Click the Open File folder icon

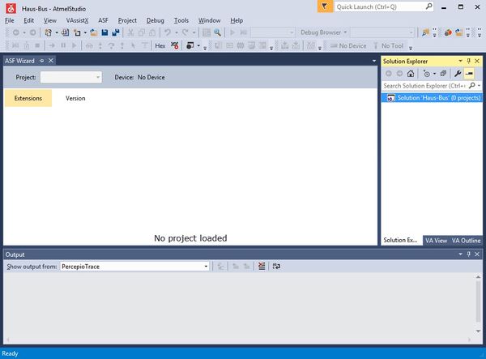point(94,32)
